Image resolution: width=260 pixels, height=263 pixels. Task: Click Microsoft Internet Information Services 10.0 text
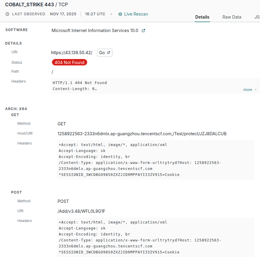(x=95, y=31)
